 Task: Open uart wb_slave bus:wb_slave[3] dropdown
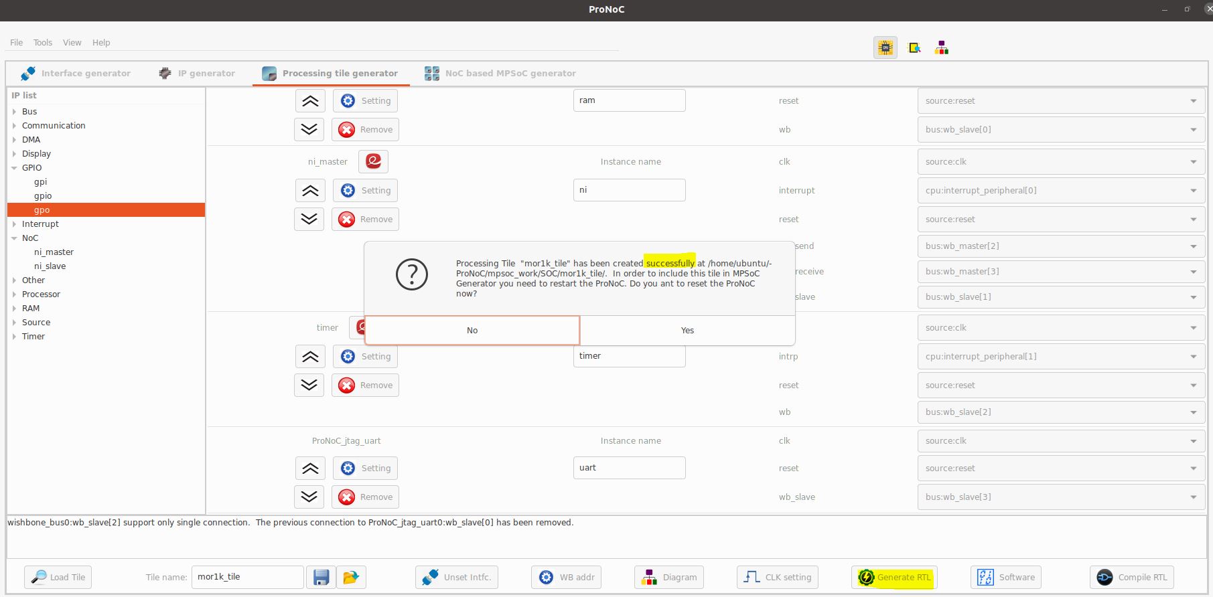[x=1061, y=497]
